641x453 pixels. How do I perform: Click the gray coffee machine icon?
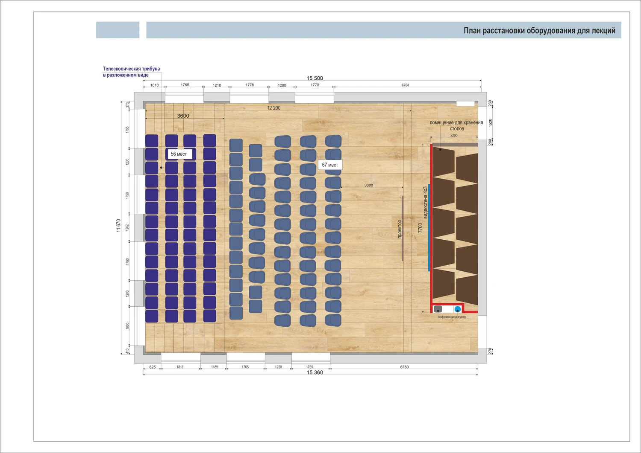click(x=438, y=309)
